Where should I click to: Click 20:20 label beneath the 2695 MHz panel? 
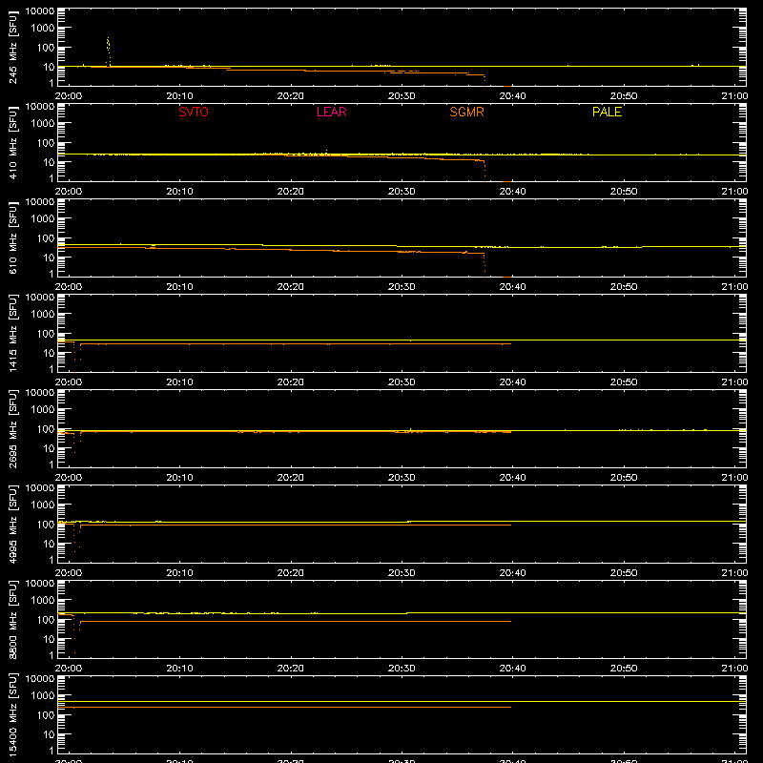pyautogui.click(x=291, y=478)
